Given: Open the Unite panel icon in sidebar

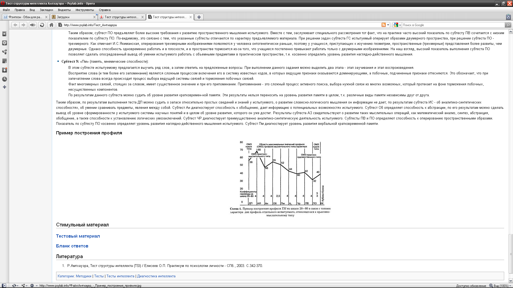Looking at the screenshot, I should pos(5,52).
